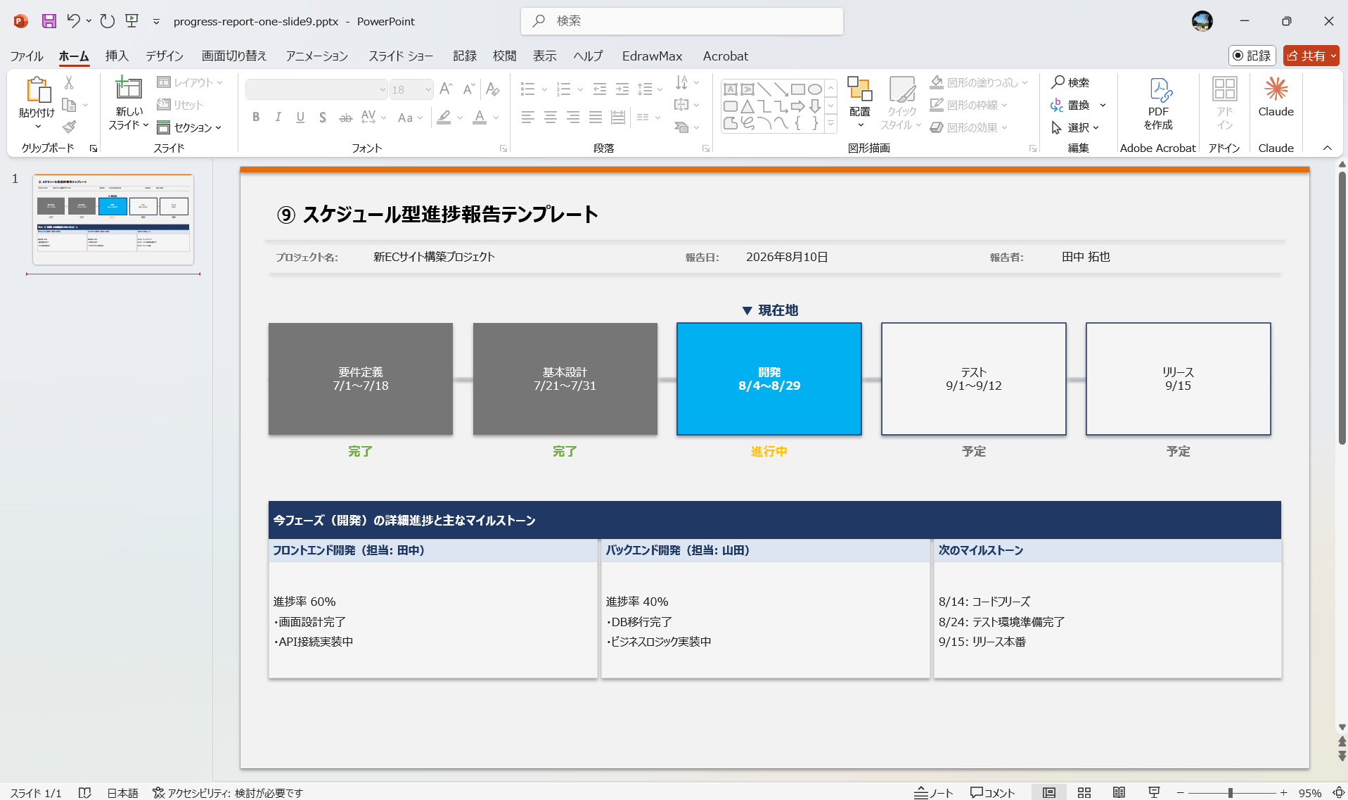1348x800 pixels.
Task: Toggle text shadow formatting
Action: click(323, 118)
